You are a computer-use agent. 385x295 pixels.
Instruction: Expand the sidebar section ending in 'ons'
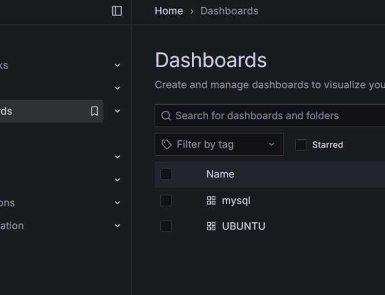pos(118,203)
